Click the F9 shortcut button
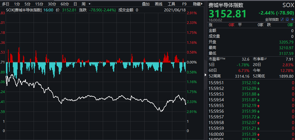295x140 pixels. [185, 4]
